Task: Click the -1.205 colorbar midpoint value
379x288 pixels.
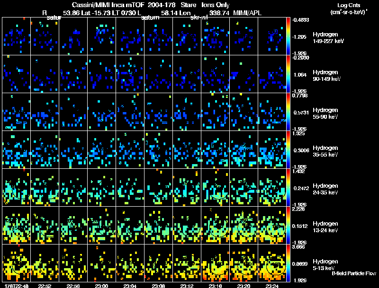Action: (x=299, y=37)
